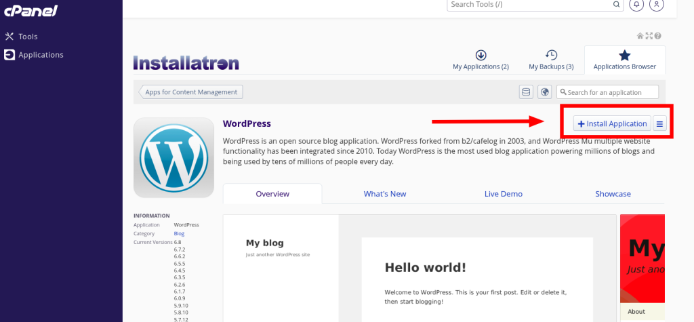Open help via the question mark icon
Image resolution: width=694 pixels, height=322 pixels.
pyautogui.click(x=657, y=36)
